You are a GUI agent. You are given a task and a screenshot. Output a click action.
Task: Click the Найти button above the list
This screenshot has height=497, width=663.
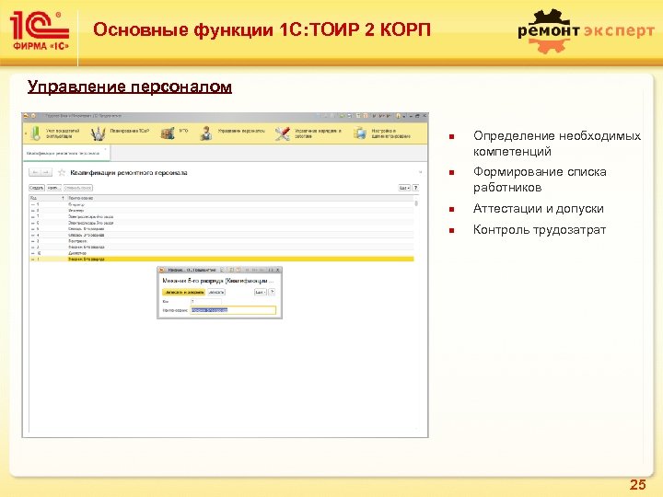[54, 188]
